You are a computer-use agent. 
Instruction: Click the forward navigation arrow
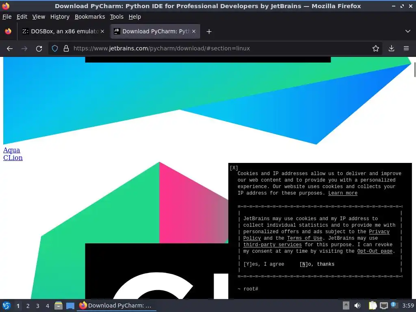[x=24, y=49]
